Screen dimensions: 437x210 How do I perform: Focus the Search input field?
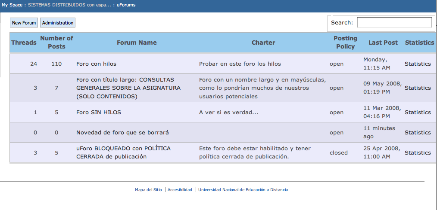[394, 23]
